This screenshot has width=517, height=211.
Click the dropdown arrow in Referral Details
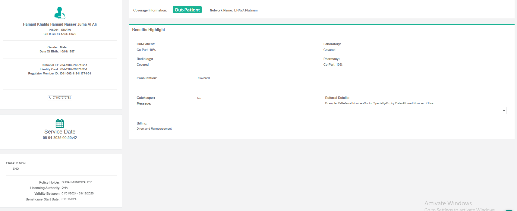504,111
